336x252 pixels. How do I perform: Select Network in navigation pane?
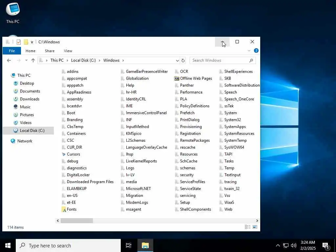pos(21,141)
